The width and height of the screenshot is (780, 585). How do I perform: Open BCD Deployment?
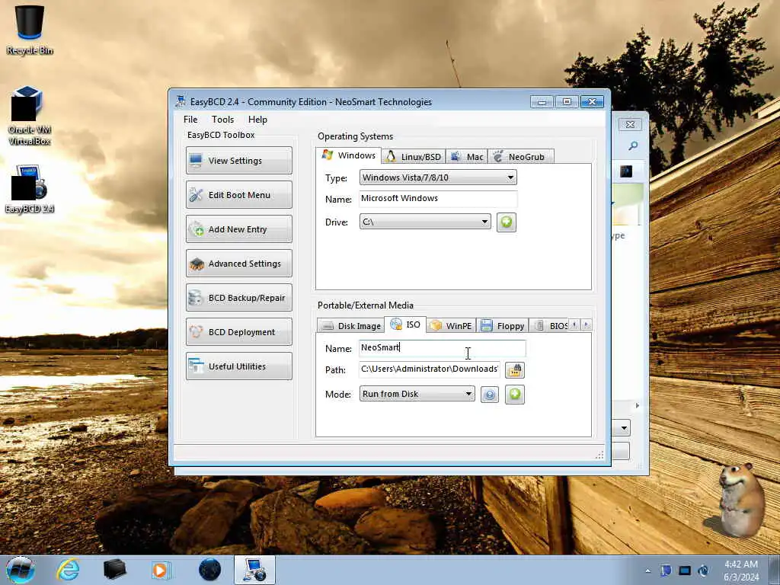click(x=238, y=332)
